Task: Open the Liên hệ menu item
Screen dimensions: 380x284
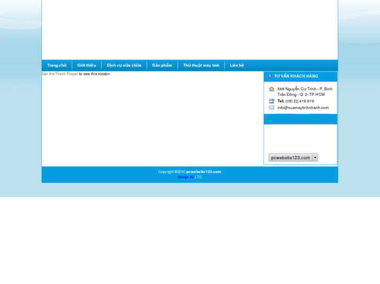Action: pyautogui.click(x=237, y=65)
